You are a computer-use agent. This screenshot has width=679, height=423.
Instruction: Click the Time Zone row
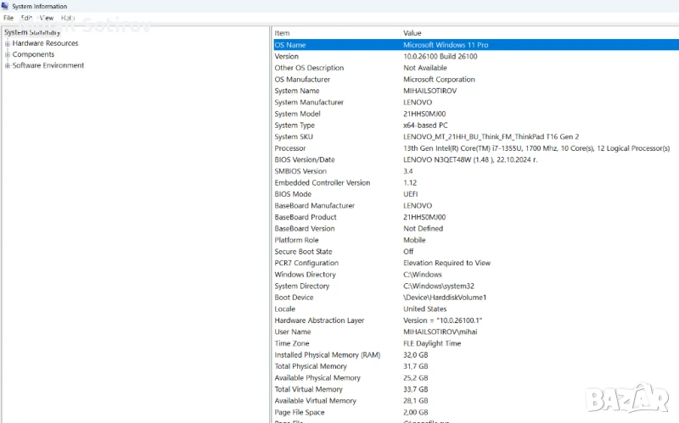292,343
